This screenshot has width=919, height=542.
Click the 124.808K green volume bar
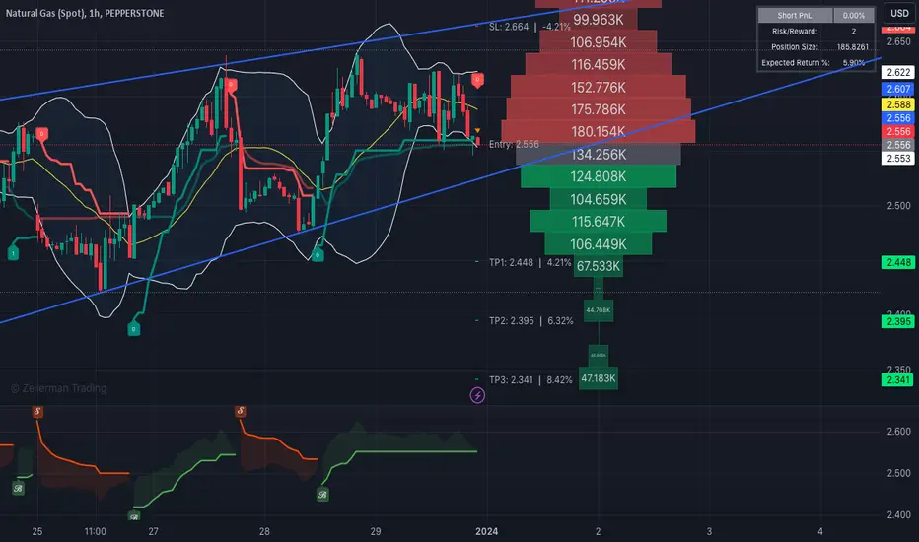tap(599, 176)
